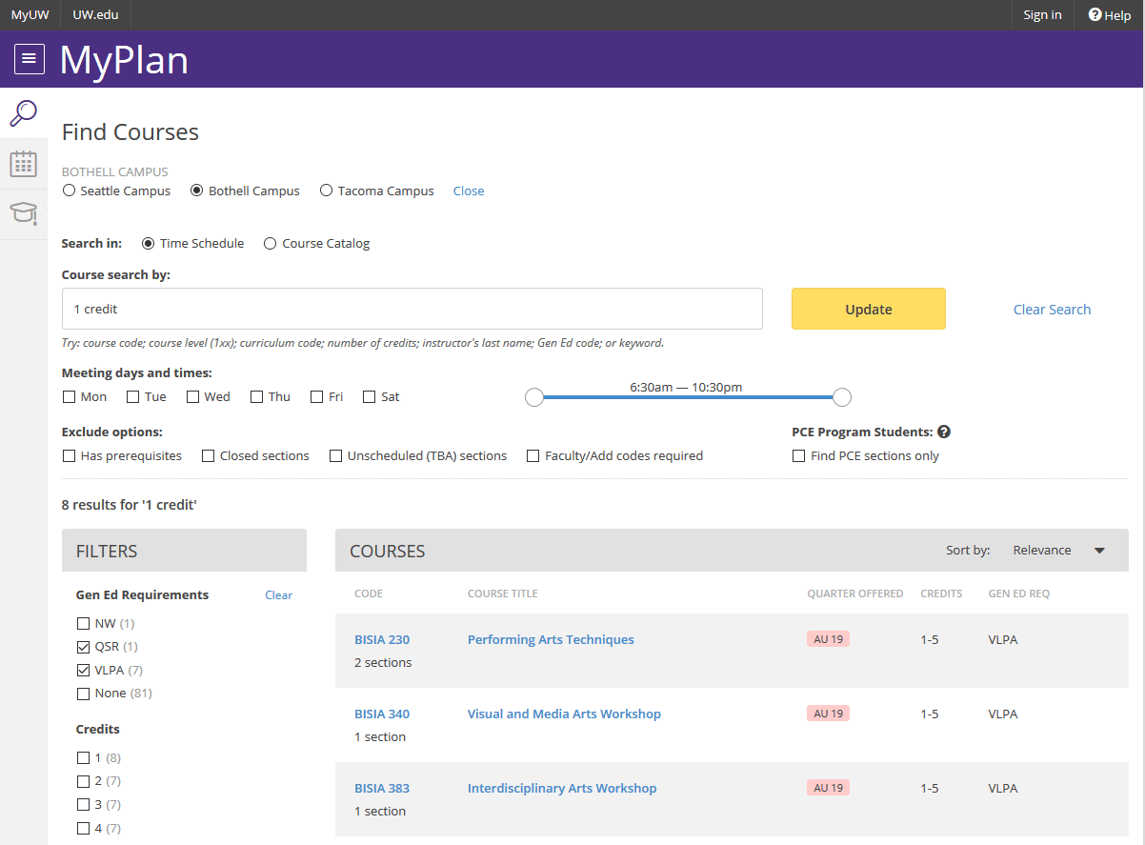Screen dimensions: 1145x845
Task: Check the Thu meeting day box
Action: click(256, 396)
